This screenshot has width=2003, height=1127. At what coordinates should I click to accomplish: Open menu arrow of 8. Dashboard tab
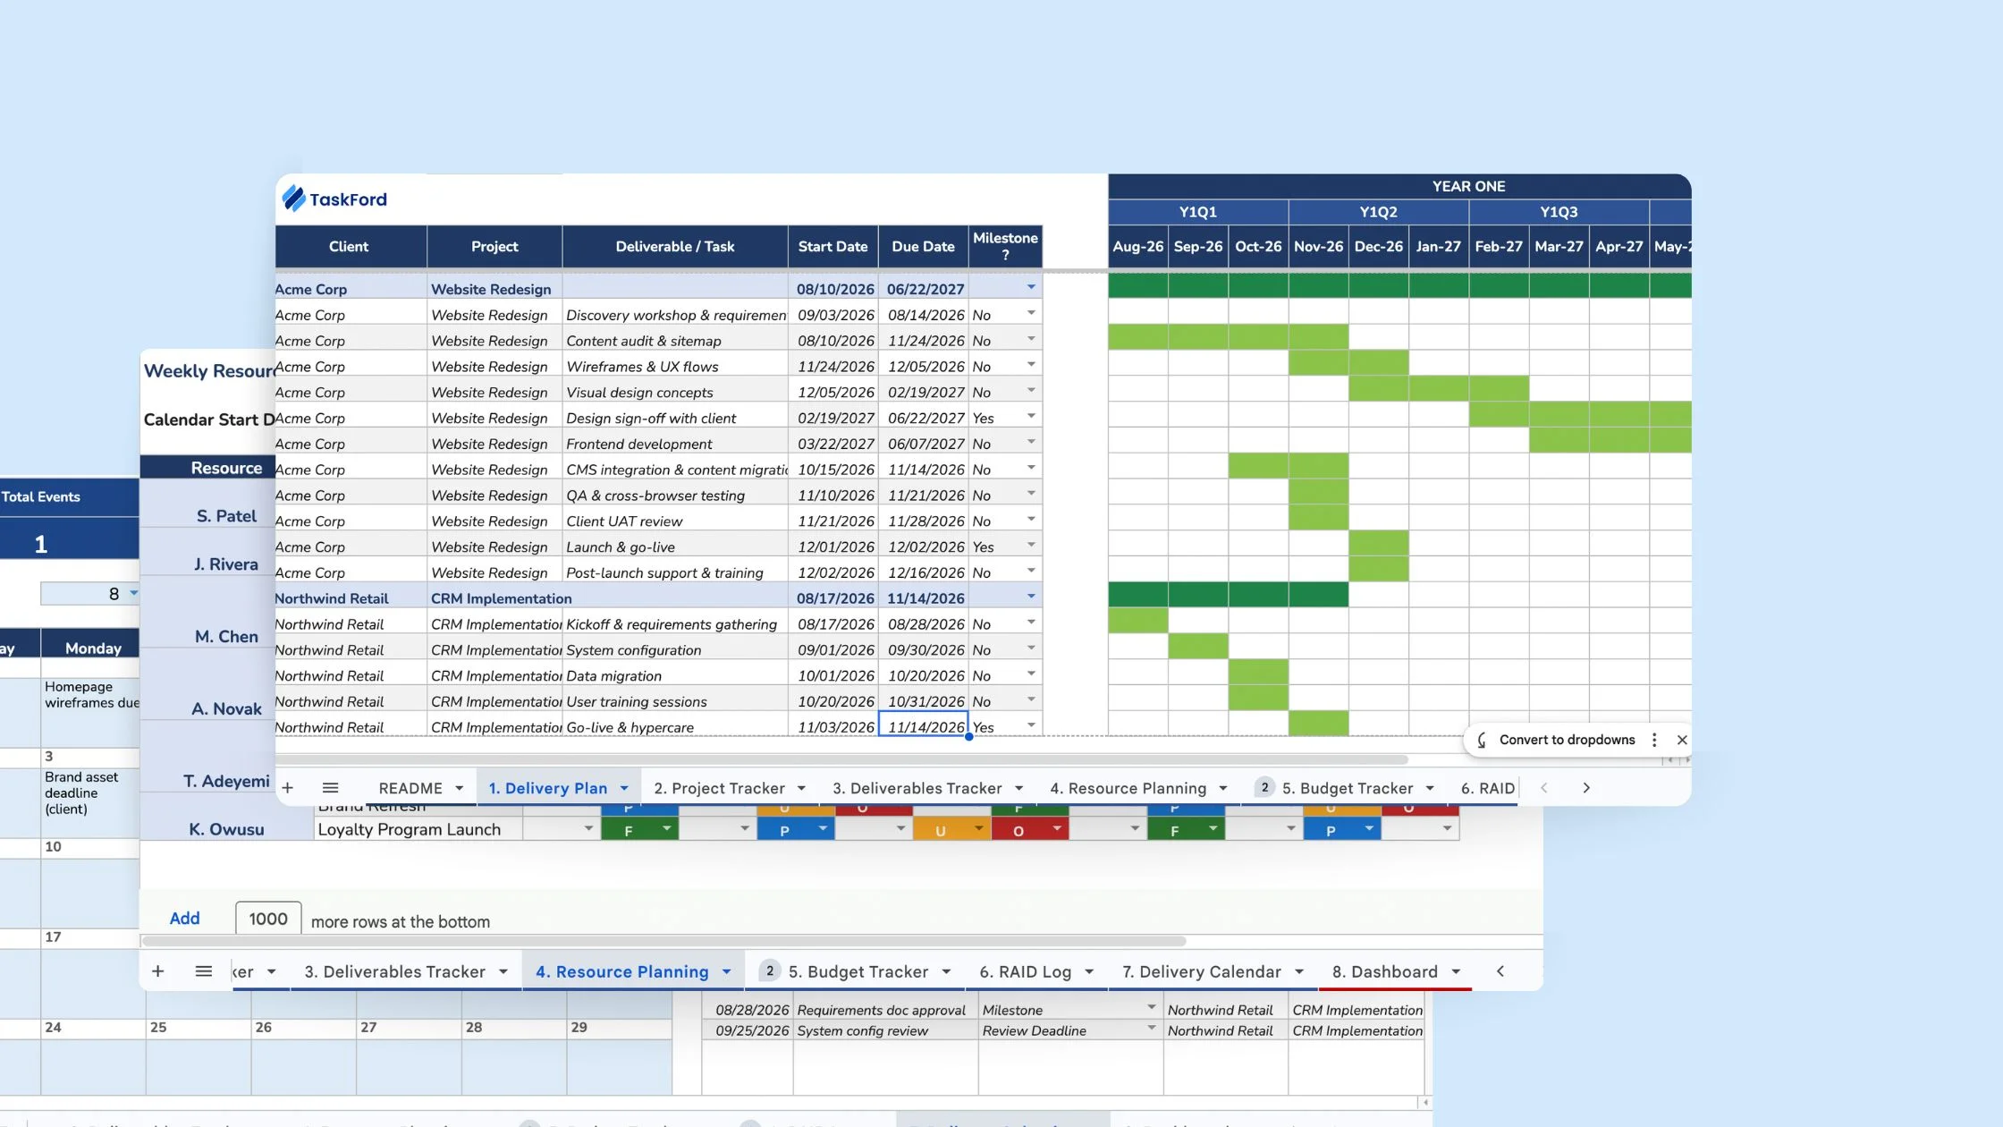coord(1456,971)
